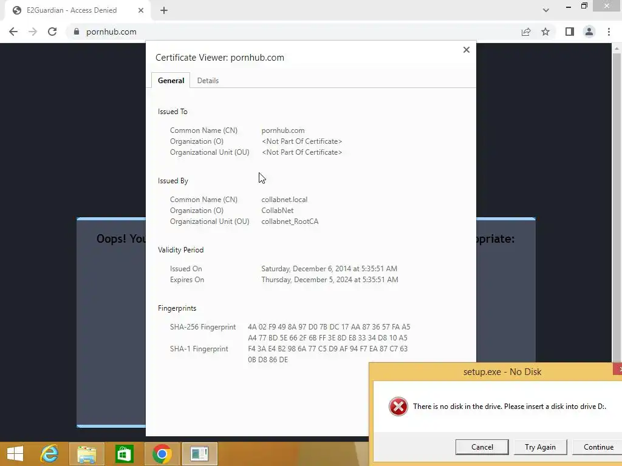The width and height of the screenshot is (622, 466).
Task: Open the share page icon
Action: (526, 32)
